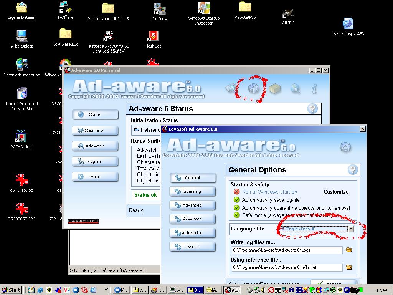Switch to Tweak settings section
This screenshot has height=295, width=393.
click(193, 247)
